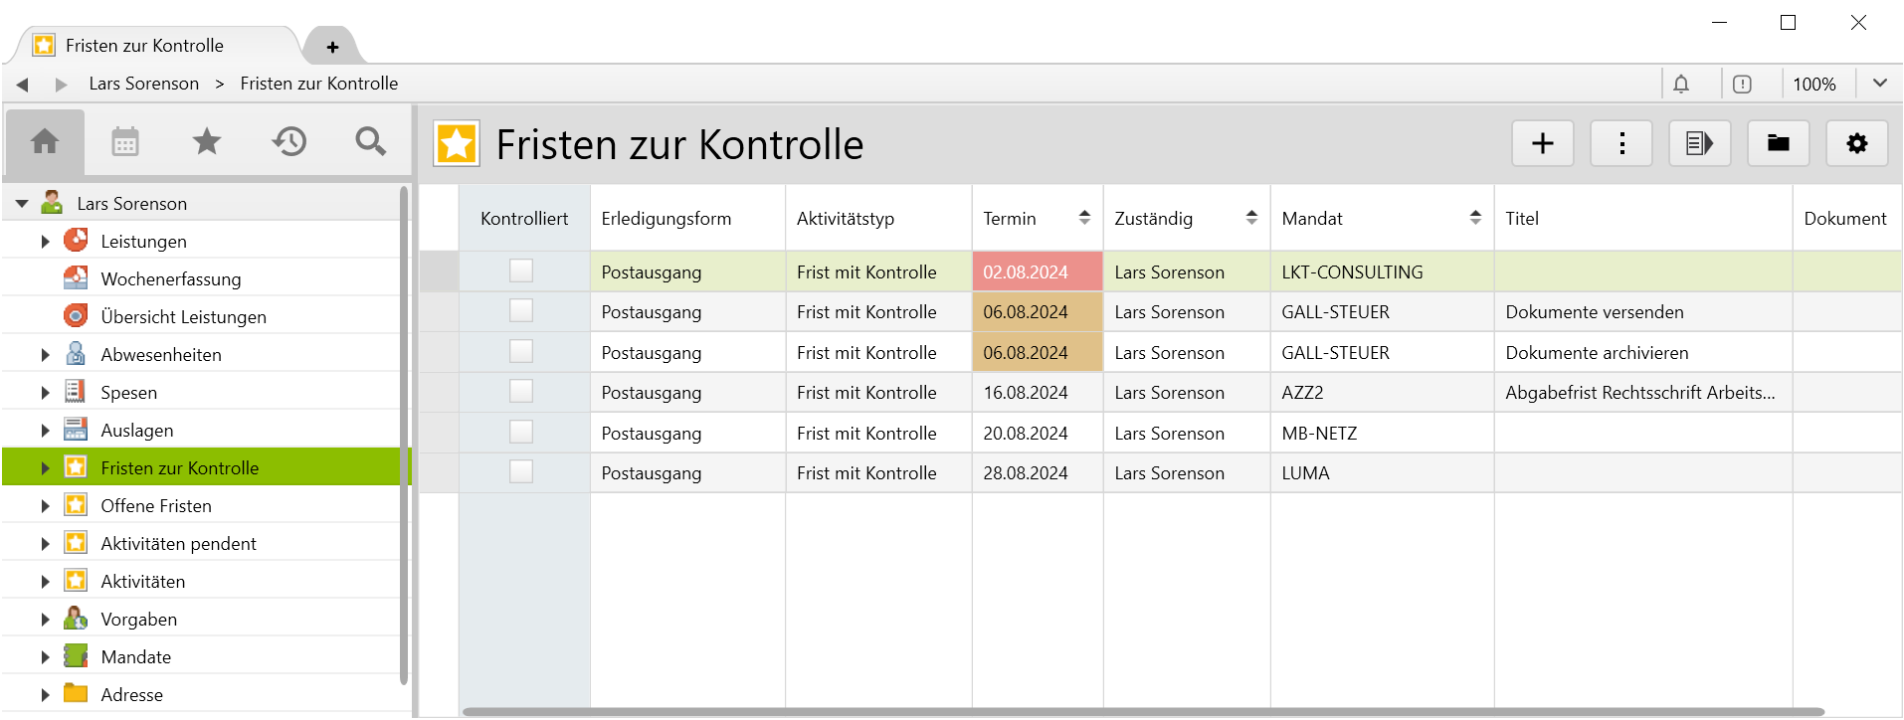Tick Kontrolliert checkbox for AZZ2 row

point(521,392)
